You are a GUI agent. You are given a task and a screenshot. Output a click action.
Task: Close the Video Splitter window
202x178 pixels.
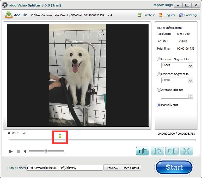(196, 5)
